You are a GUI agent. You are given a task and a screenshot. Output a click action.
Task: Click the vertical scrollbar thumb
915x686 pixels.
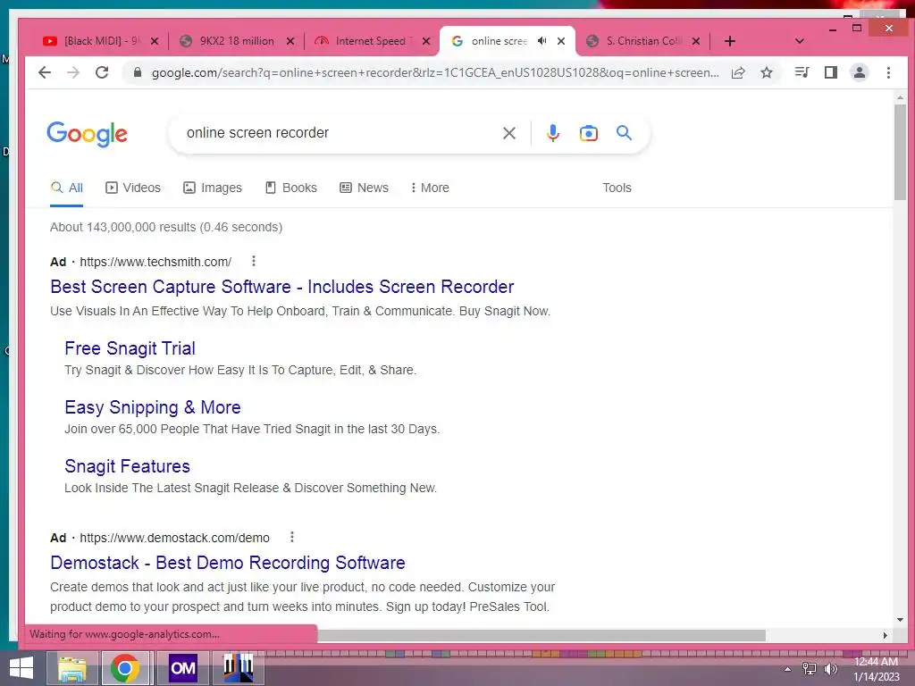pos(900,152)
